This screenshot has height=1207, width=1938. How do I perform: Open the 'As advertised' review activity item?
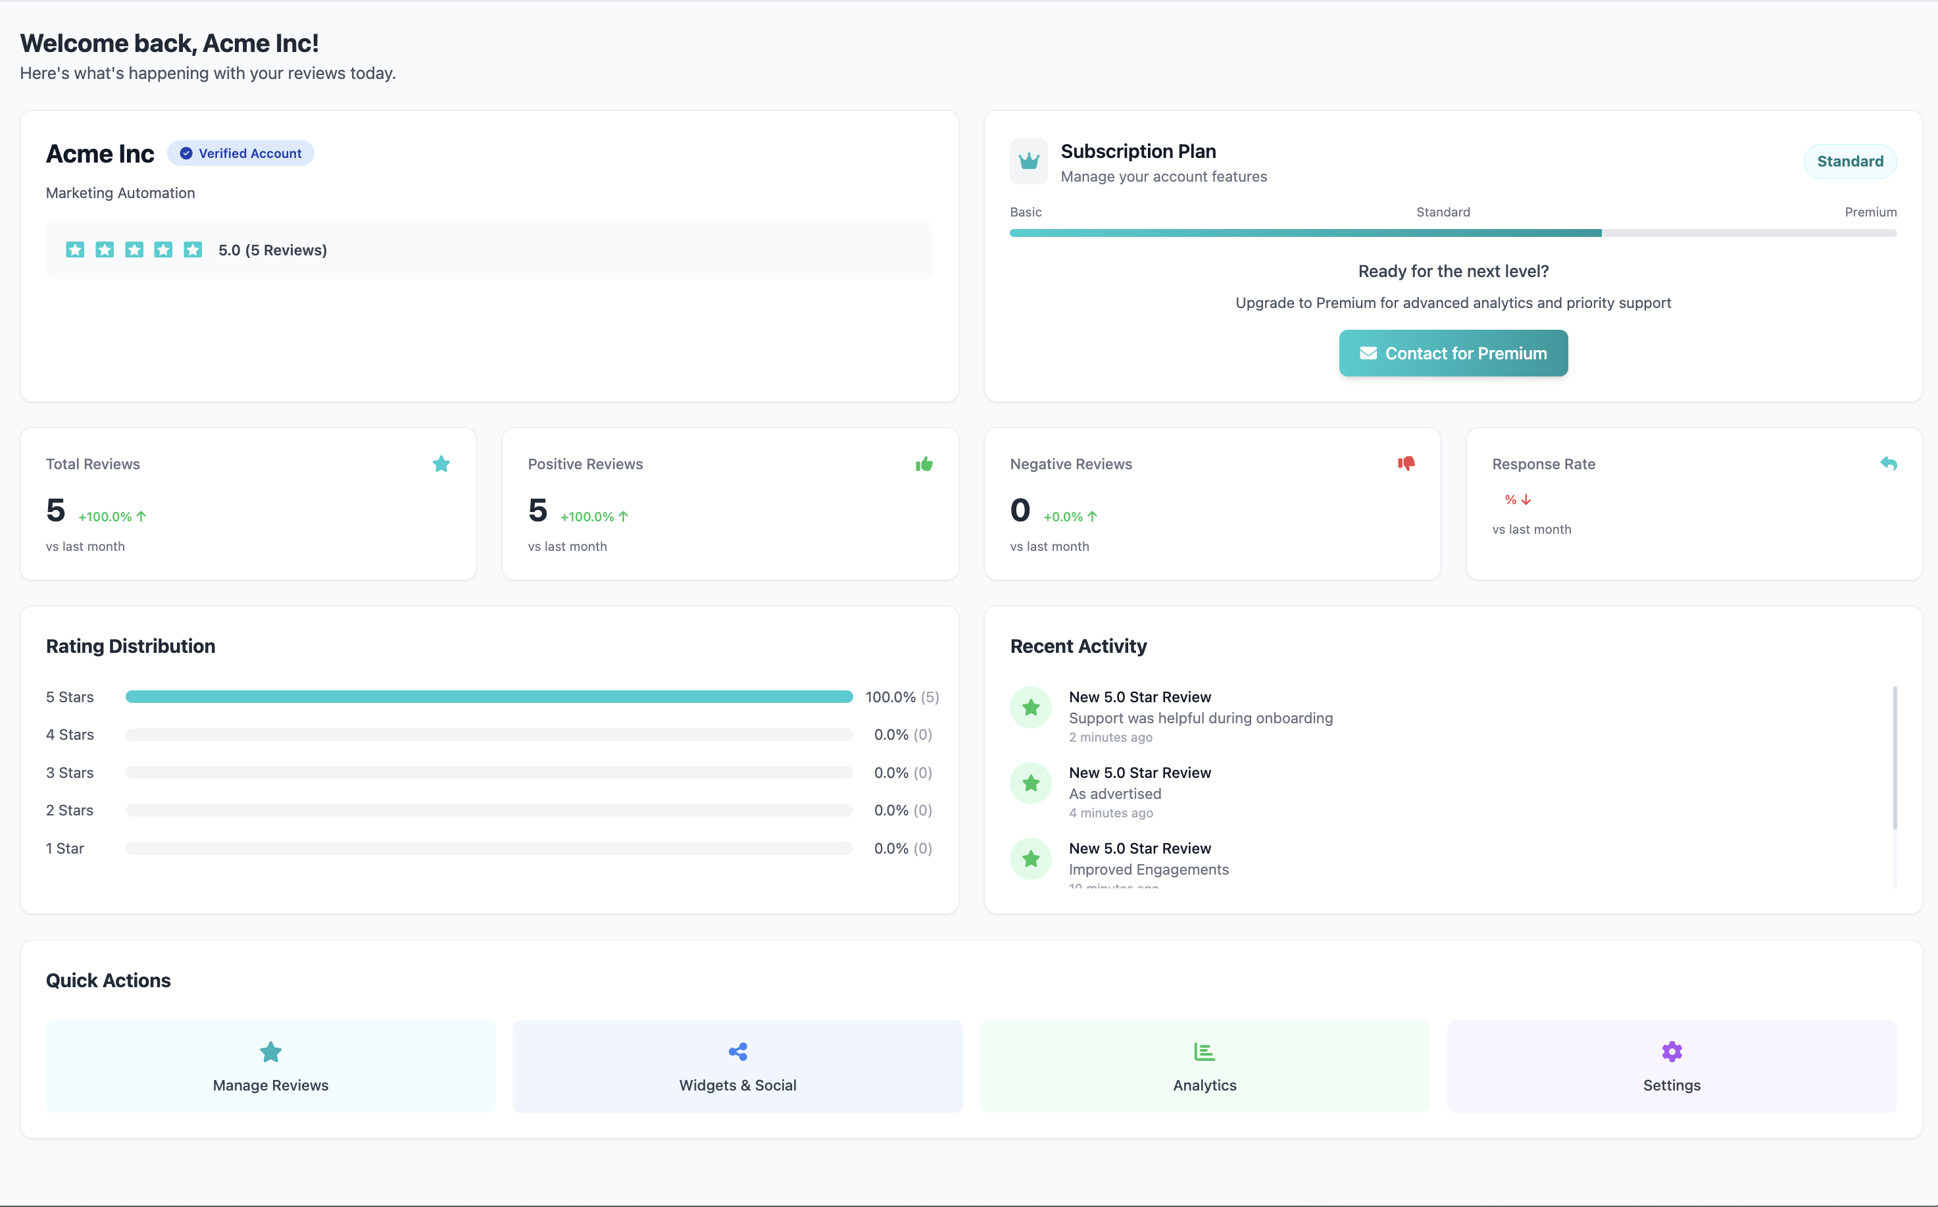[1114, 794]
